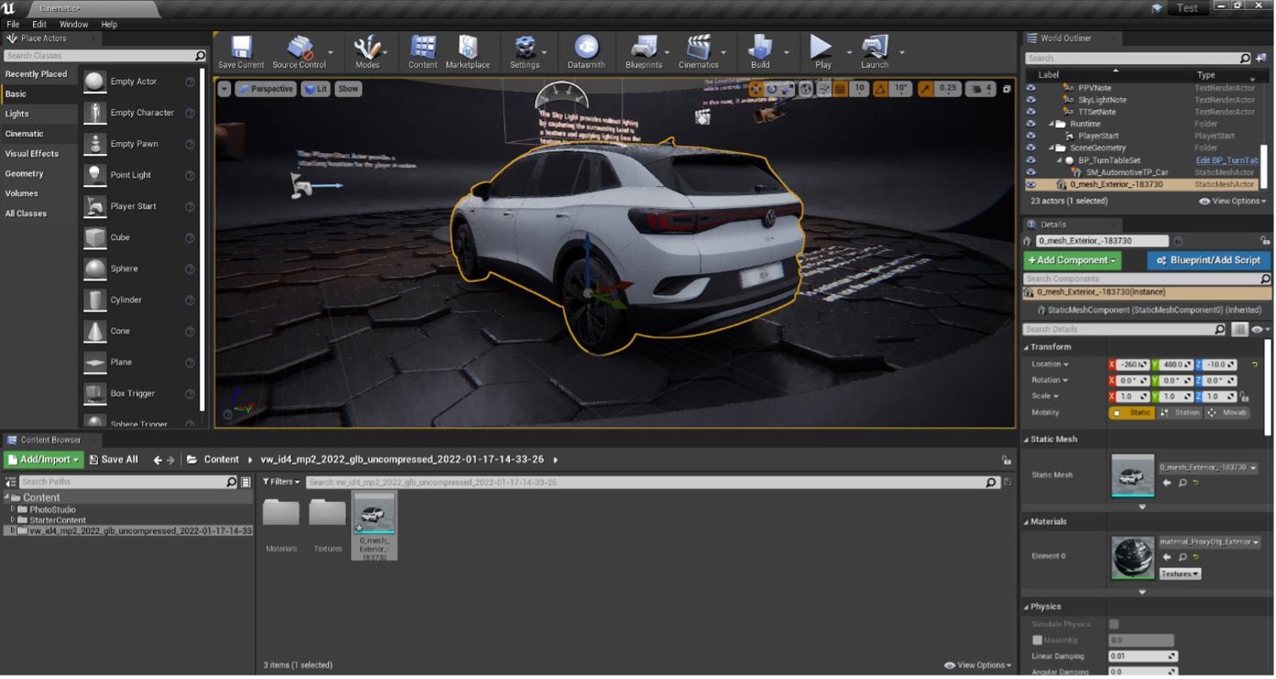Image resolution: width=1276 pixels, height=679 pixels.
Task: Open the Perspective viewport dropdown
Action: [264, 89]
